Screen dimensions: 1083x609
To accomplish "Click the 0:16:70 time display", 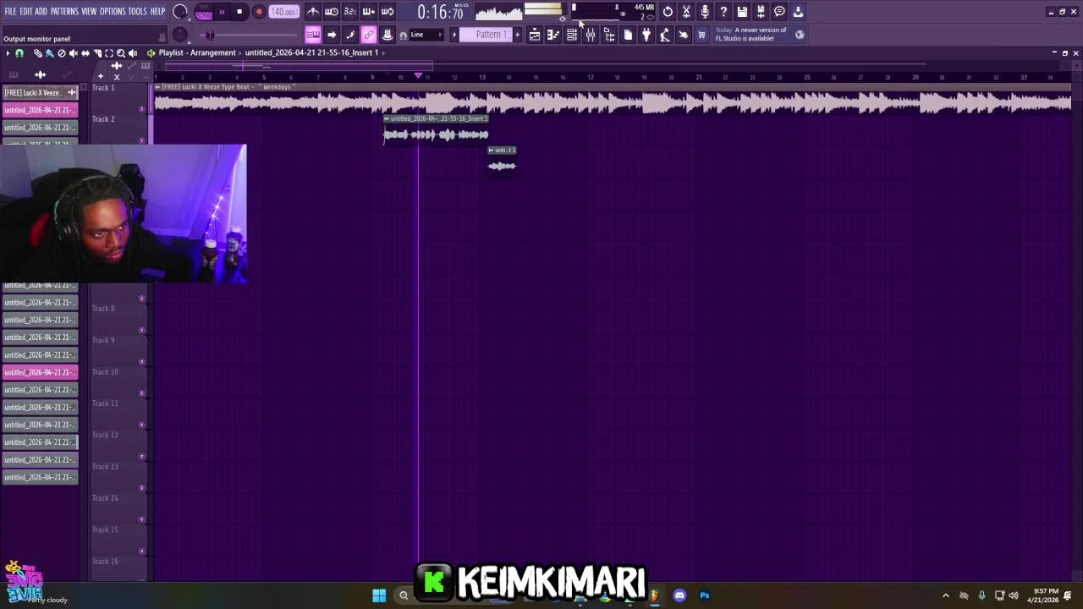I will coord(440,13).
